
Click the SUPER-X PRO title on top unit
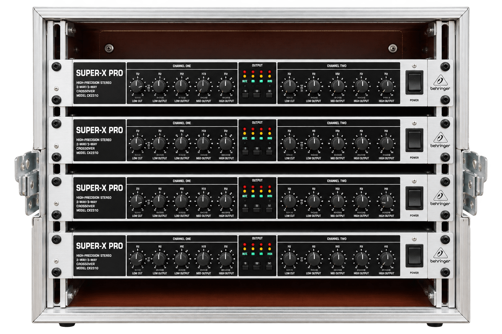[99, 73]
